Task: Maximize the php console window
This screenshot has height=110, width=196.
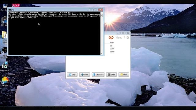Action: coord(96,9)
